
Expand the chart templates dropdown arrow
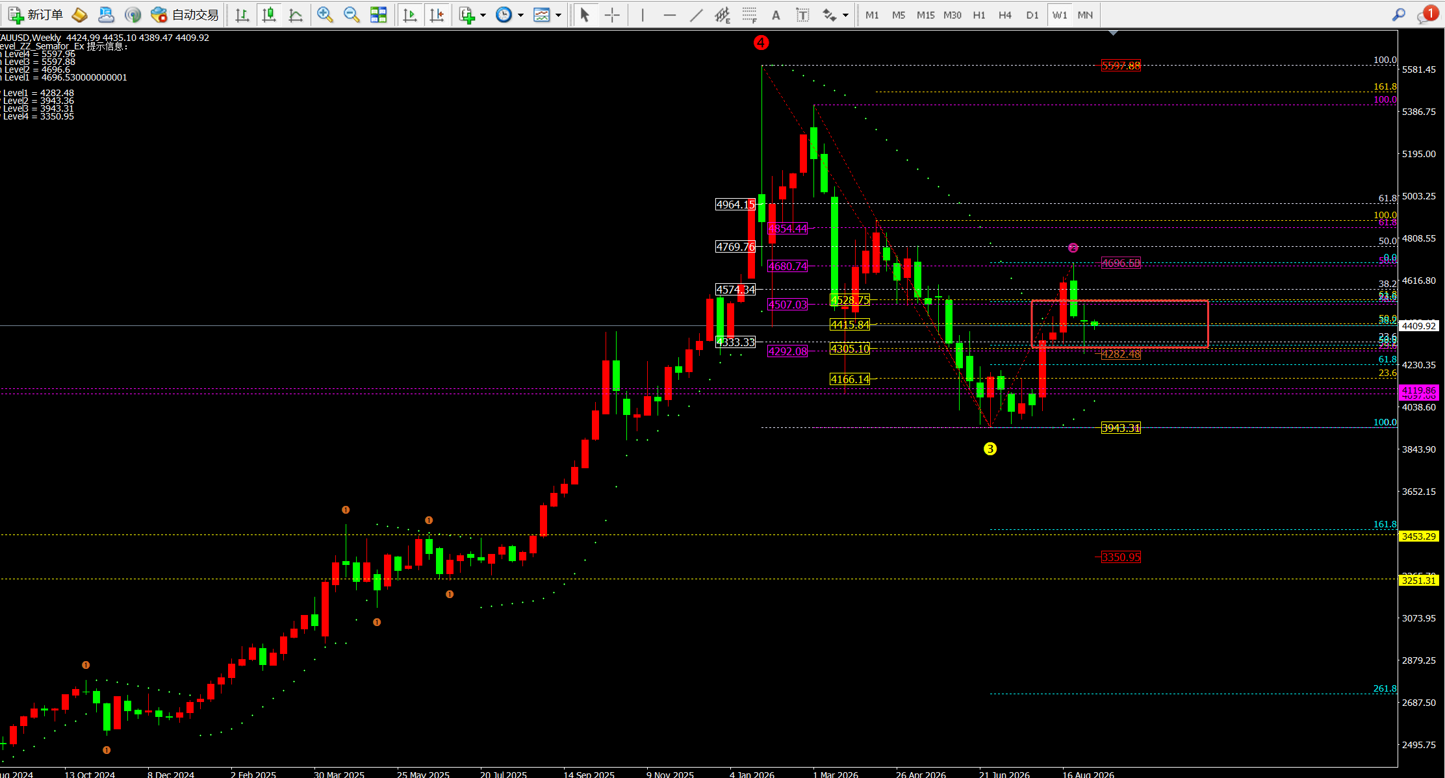(x=558, y=15)
